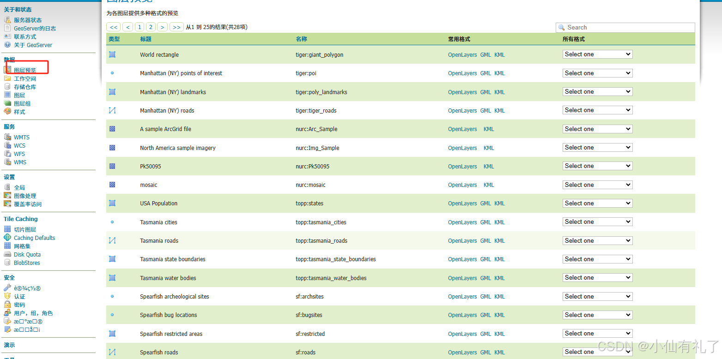Go to last results page (>>)
This screenshot has width=722, height=359.
tap(176, 27)
